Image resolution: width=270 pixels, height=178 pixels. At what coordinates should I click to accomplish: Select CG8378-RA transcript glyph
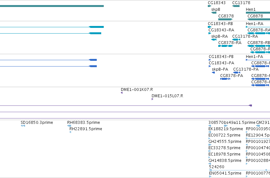coord(226,46)
